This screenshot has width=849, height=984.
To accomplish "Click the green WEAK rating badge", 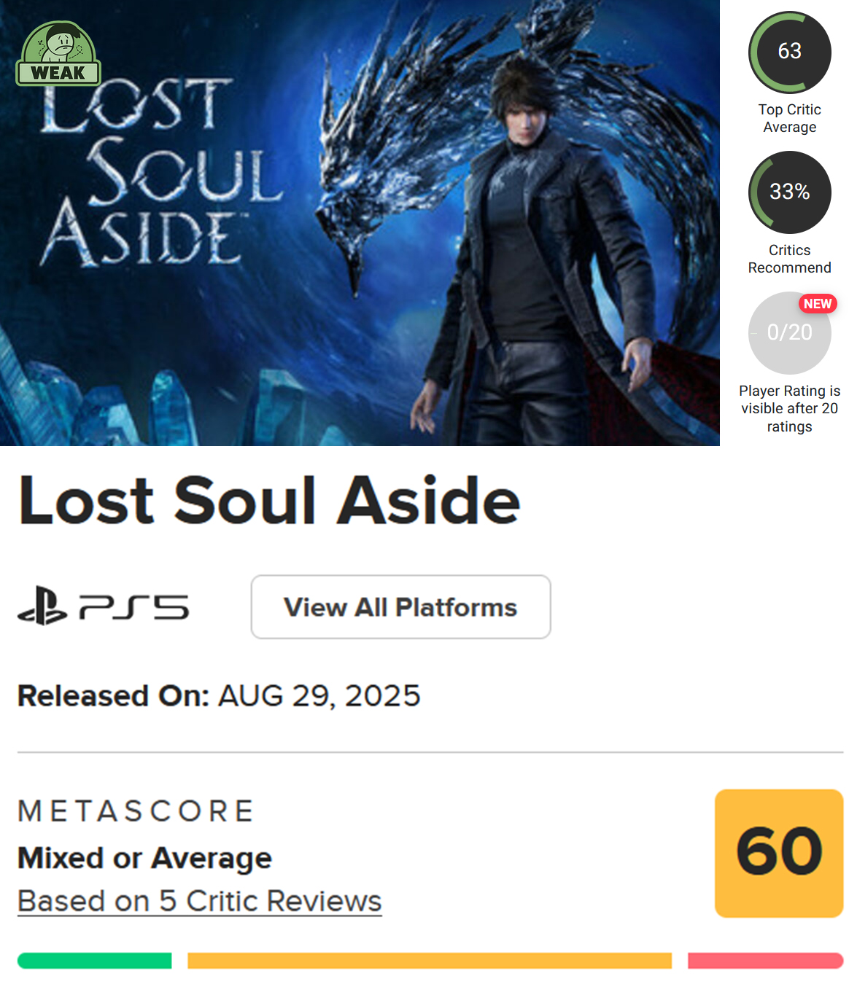I will [x=58, y=53].
